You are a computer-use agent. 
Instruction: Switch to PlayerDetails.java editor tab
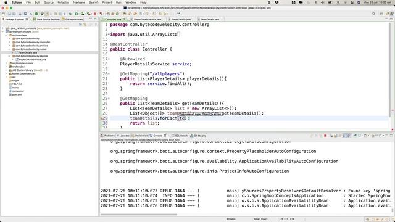click(181, 19)
